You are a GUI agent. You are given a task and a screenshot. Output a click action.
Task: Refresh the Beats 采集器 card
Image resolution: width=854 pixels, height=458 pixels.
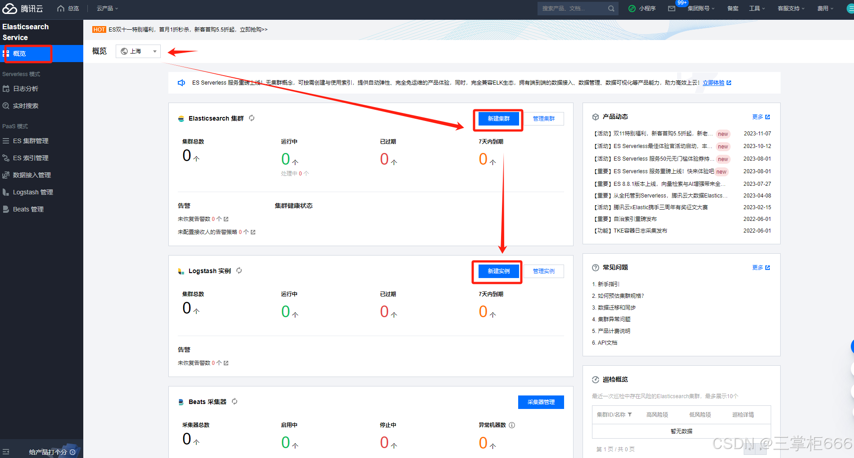click(235, 401)
